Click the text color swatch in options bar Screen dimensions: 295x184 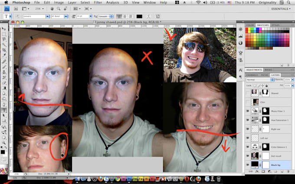point(139,16)
